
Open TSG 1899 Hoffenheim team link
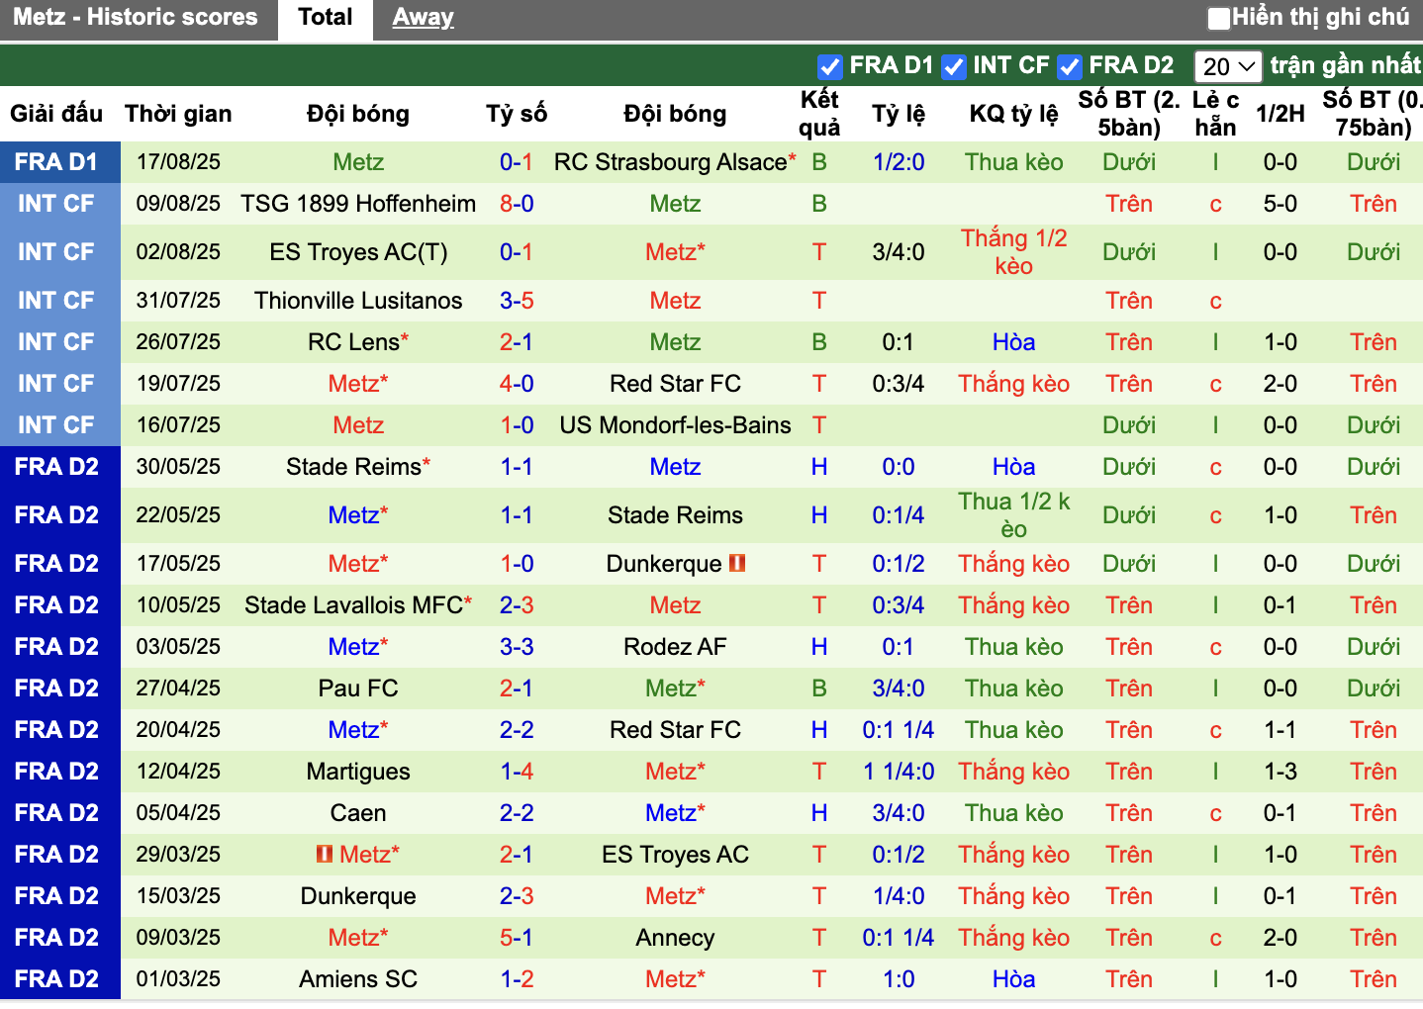tap(358, 204)
